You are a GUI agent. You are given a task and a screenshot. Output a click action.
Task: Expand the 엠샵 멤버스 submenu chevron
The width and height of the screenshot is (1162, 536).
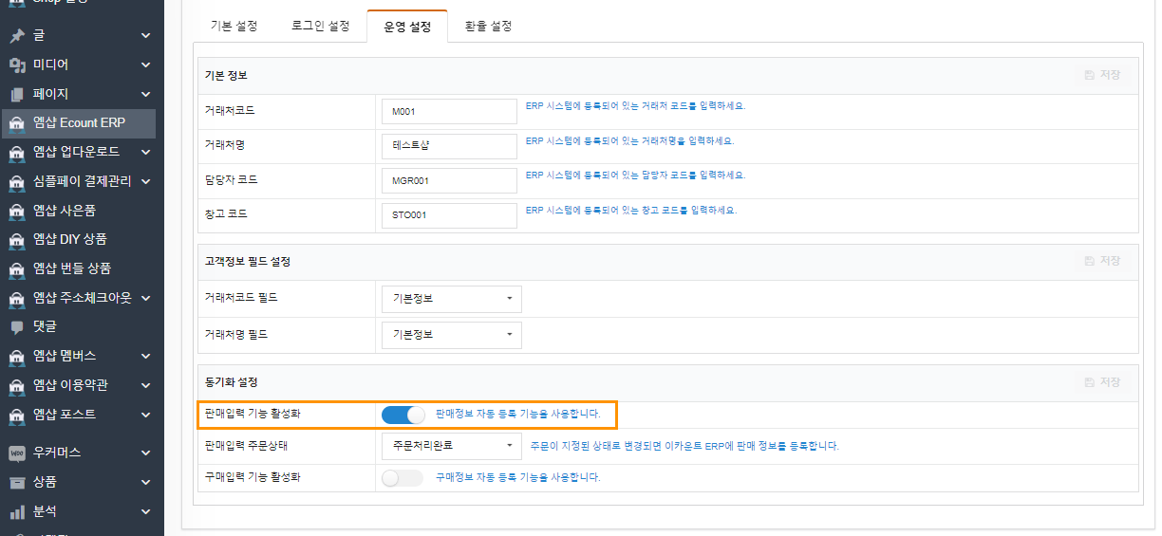point(145,357)
